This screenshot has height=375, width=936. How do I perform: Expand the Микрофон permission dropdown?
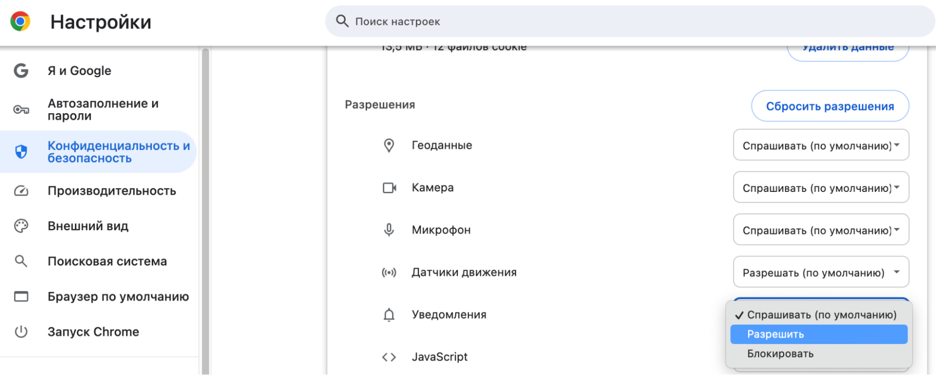tap(820, 230)
